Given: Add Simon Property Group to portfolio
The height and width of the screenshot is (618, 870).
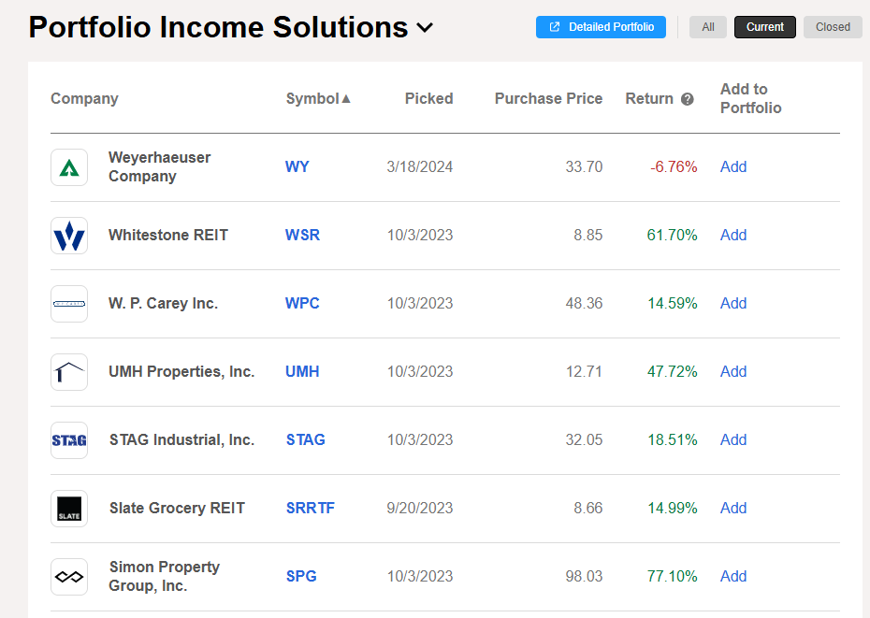Looking at the screenshot, I should pyautogui.click(x=733, y=576).
